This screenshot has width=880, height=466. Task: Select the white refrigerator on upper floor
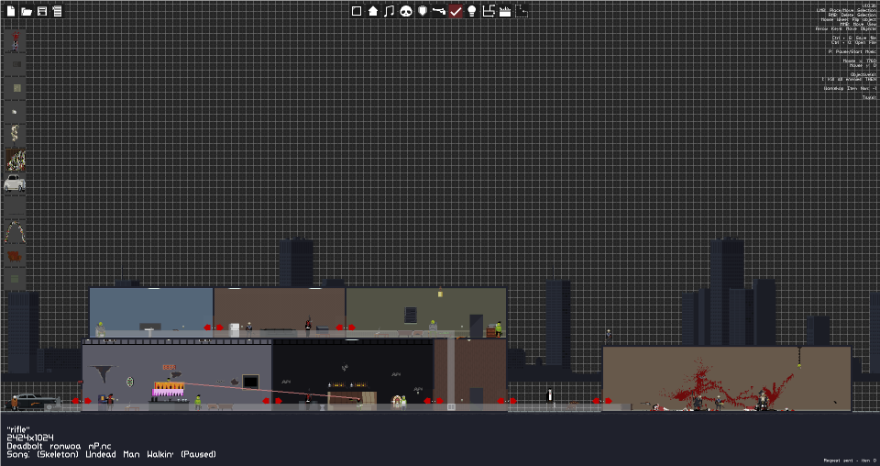235,330
